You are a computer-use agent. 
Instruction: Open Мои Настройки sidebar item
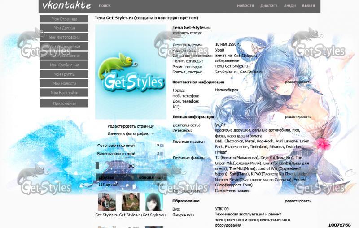(x=64, y=93)
